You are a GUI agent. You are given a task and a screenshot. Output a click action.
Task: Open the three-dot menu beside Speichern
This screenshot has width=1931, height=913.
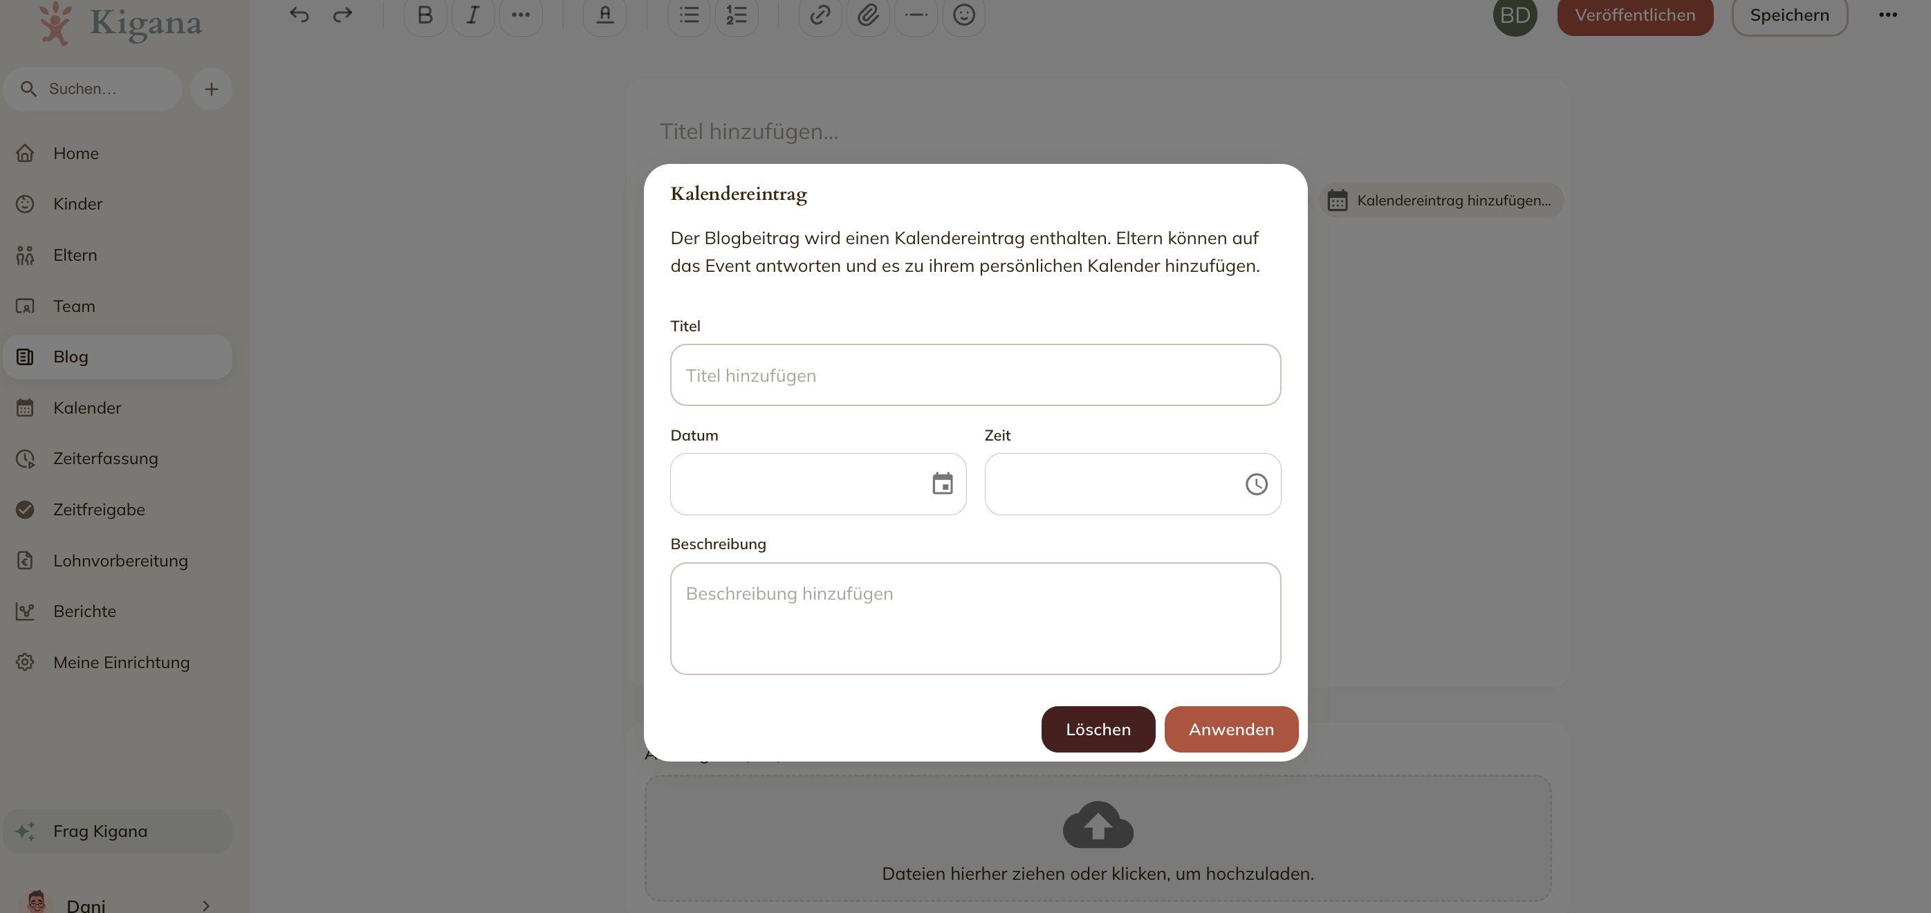point(1888,15)
